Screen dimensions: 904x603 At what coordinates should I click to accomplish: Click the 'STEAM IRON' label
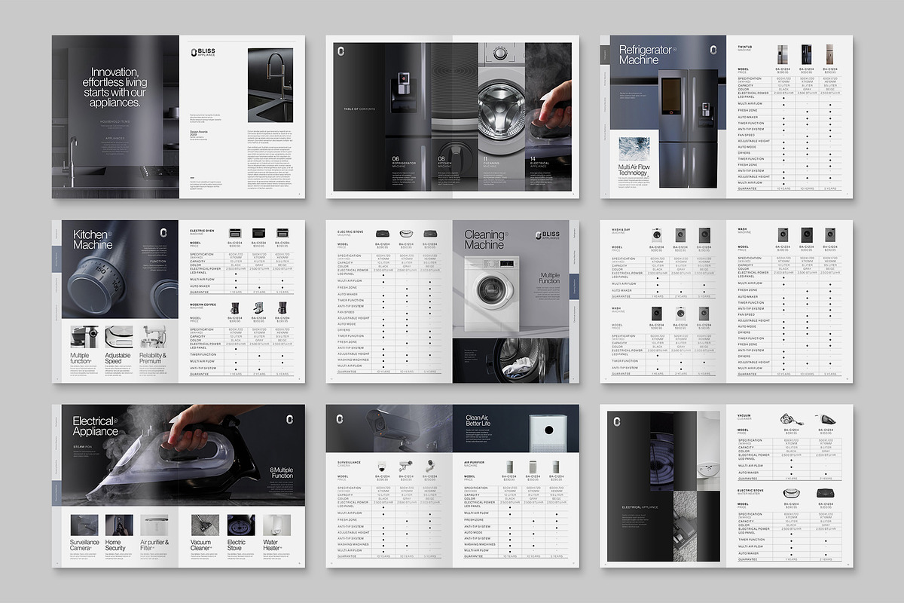pyautogui.click(x=81, y=445)
